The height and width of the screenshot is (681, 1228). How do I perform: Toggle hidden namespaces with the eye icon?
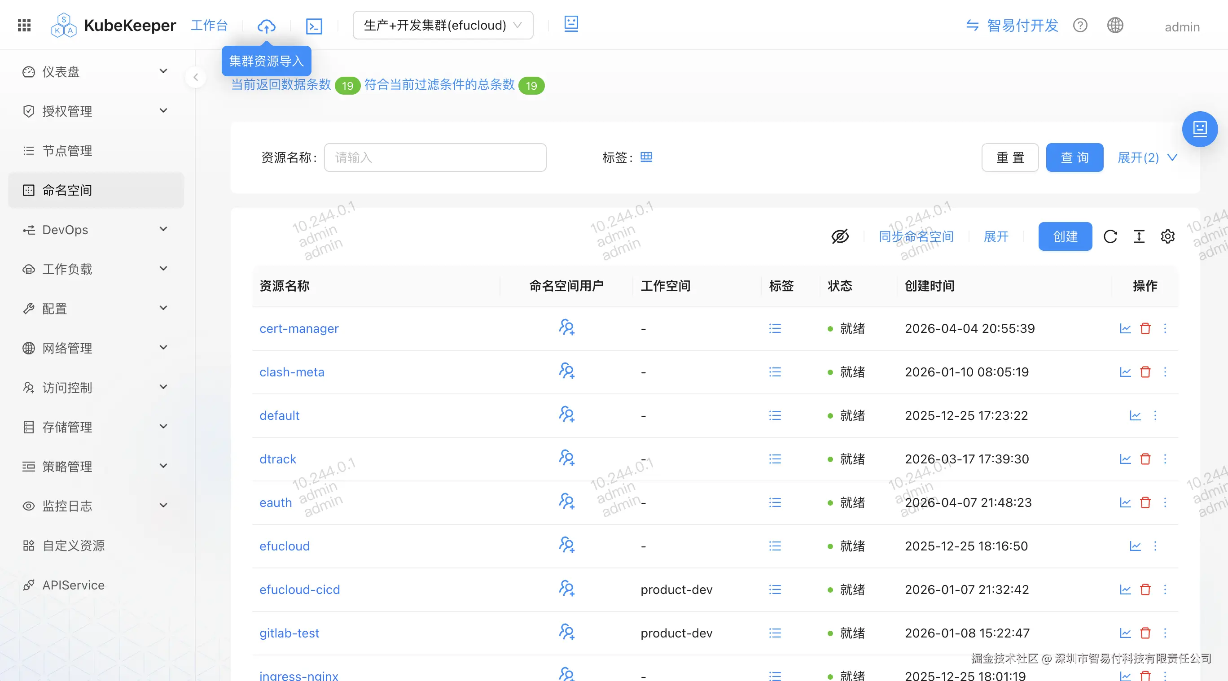pos(840,236)
